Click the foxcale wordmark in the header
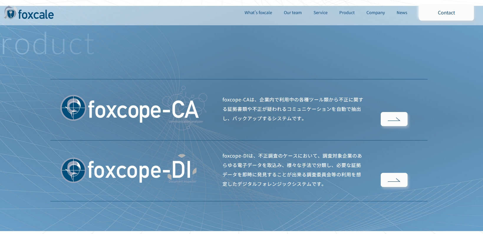Viewport: 483px width, 234px height. coord(36,14)
